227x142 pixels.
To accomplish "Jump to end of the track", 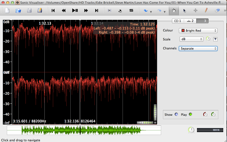I will (x=96, y=11).
